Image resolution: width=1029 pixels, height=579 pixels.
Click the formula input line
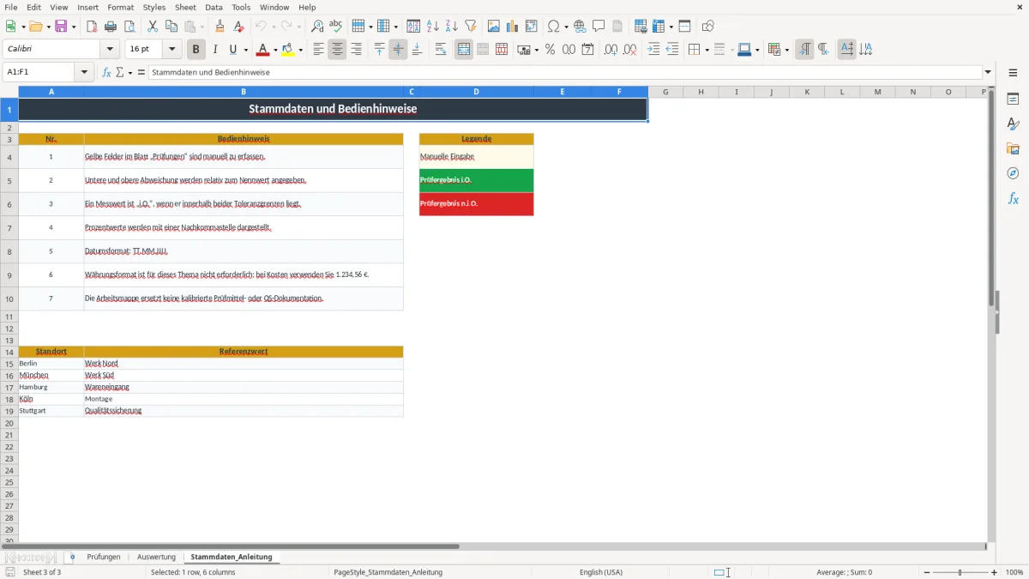[565, 72]
